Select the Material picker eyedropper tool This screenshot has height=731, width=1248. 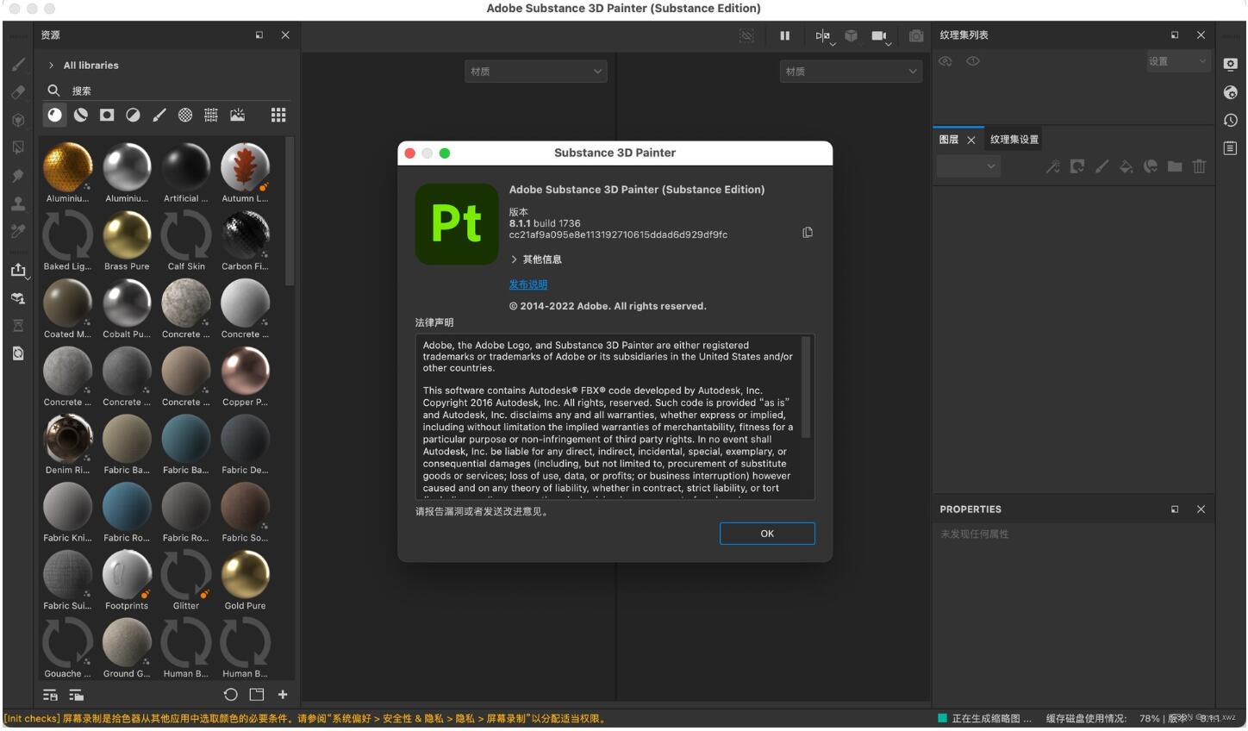pyautogui.click(x=18, y=231)
